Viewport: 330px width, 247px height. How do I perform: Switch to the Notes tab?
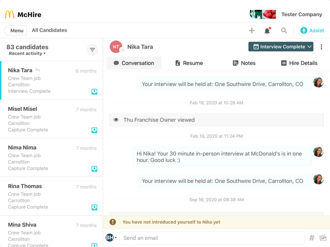coord(244,63)
